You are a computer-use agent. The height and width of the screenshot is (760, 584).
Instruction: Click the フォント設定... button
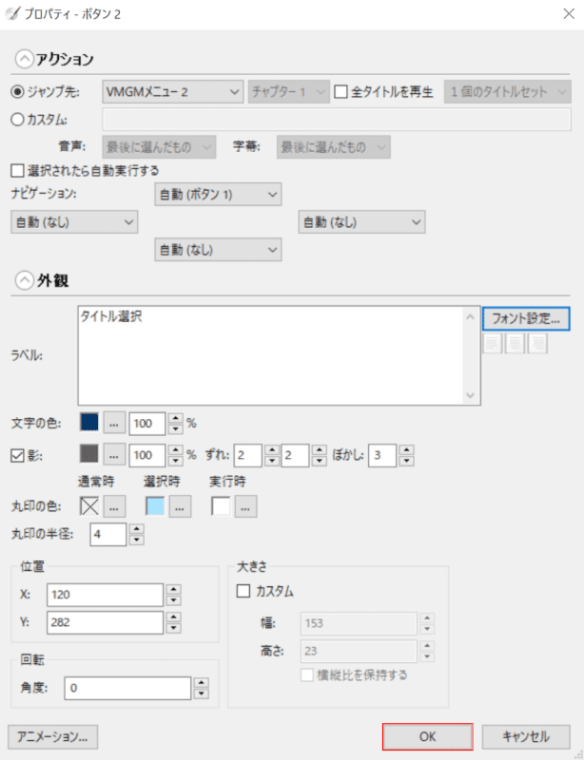(526, 318)
